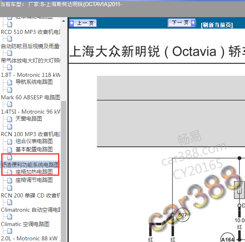The height and width of the screenshot is (242, 245).
Task: Open RCN 100 MP3 收音机 entry
Action: (31, 134)
